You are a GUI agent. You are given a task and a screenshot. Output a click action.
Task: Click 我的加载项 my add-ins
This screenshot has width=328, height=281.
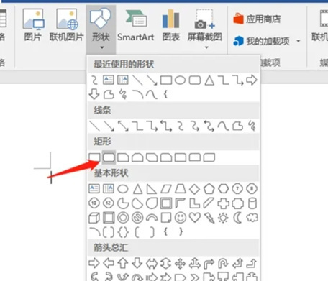click(261, 41)
